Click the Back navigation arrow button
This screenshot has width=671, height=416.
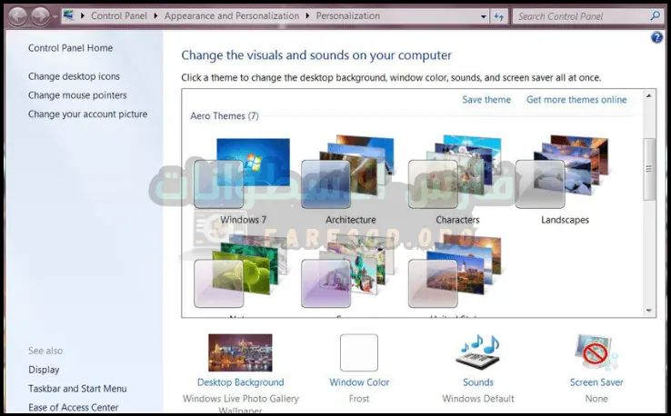tap(17, 16)
